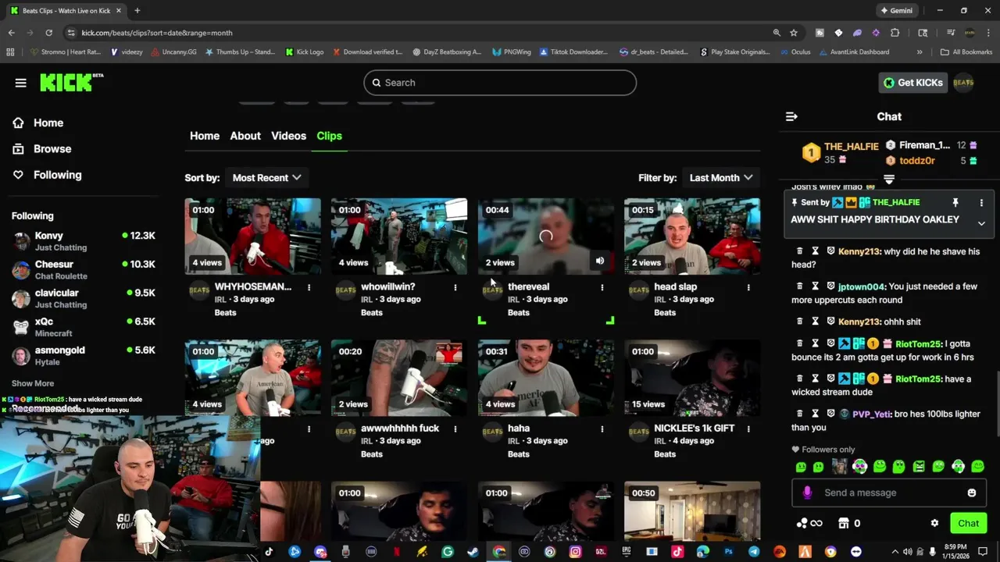Expand the pinned message chevron
The image size is (1000, 562).
click(x=981, y=224)
